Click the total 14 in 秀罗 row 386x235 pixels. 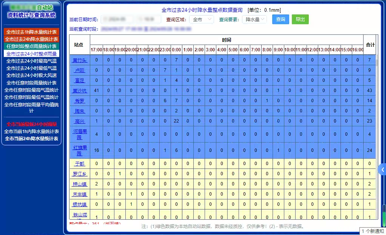pos(370,100)
